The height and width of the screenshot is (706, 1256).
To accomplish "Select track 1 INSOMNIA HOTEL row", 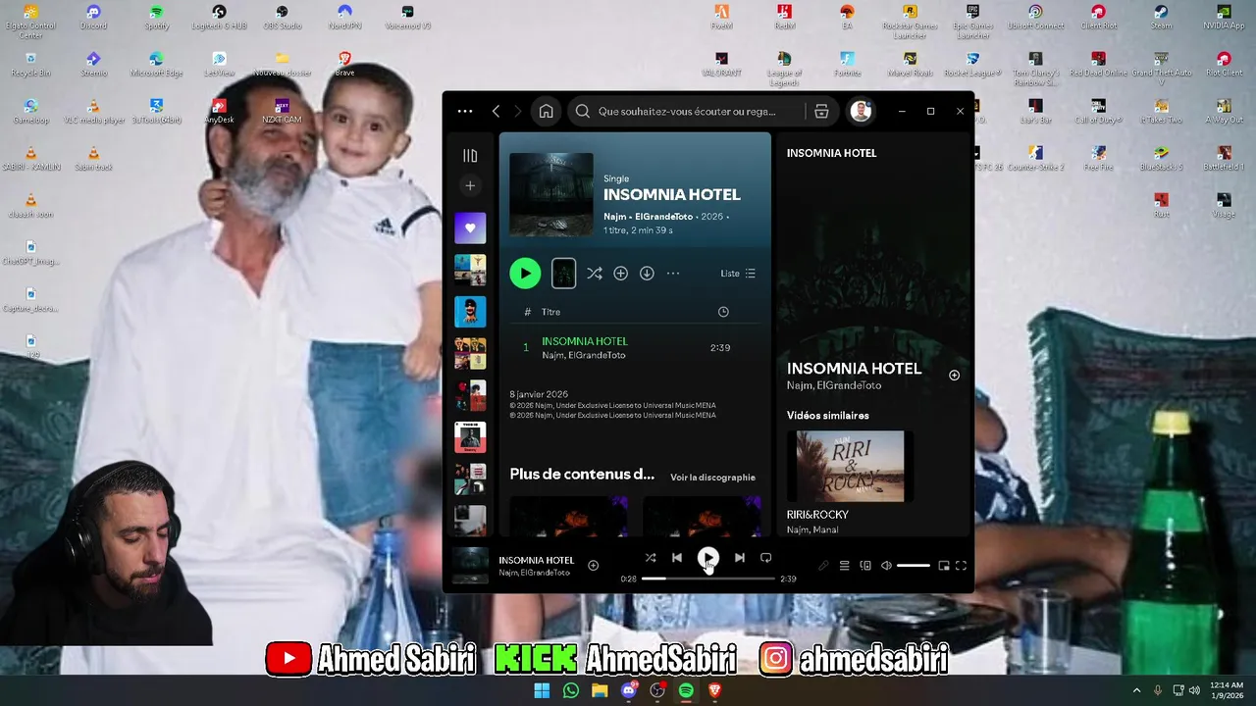I will 635,348.
